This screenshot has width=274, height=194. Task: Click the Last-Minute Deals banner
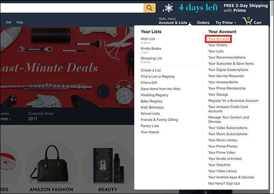pos(67,67)
